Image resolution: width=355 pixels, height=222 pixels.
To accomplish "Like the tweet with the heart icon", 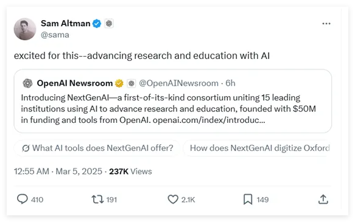I will pyautogui.click(x=173, y=199).
